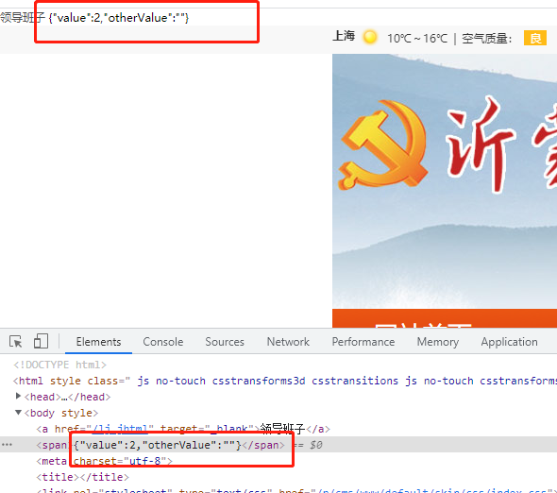Click the /lj.jhtml href in anchor tag
Image resolution: width=557 pixels, height=493 pixels.
(120, 429)
